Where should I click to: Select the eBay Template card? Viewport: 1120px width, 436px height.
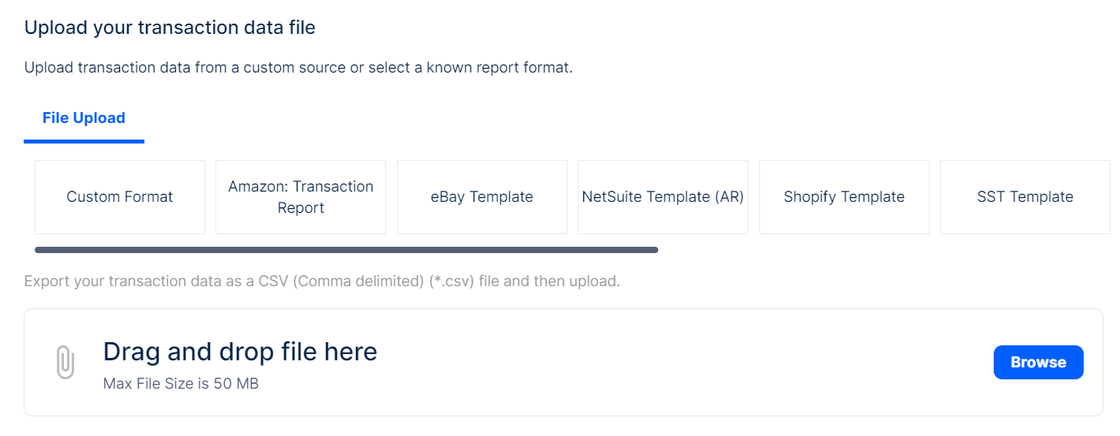(481, 197)
